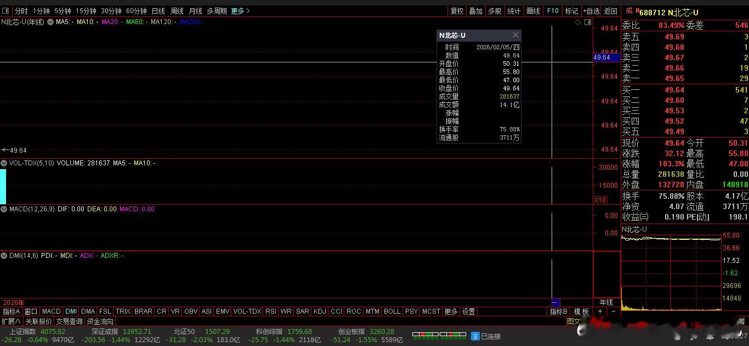Image resolution: width=749 pixels, height=346 pixels.
Task: Open the F10 fundamental data panel
Action: [x=553, y=10]
